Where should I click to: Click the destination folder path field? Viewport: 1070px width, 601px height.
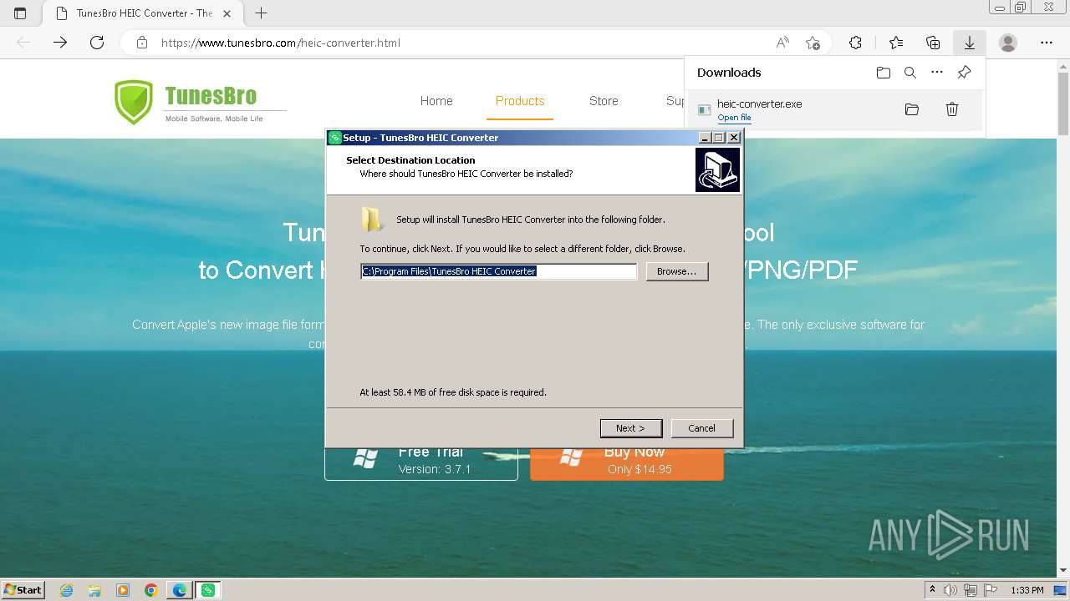coord(499,271)
